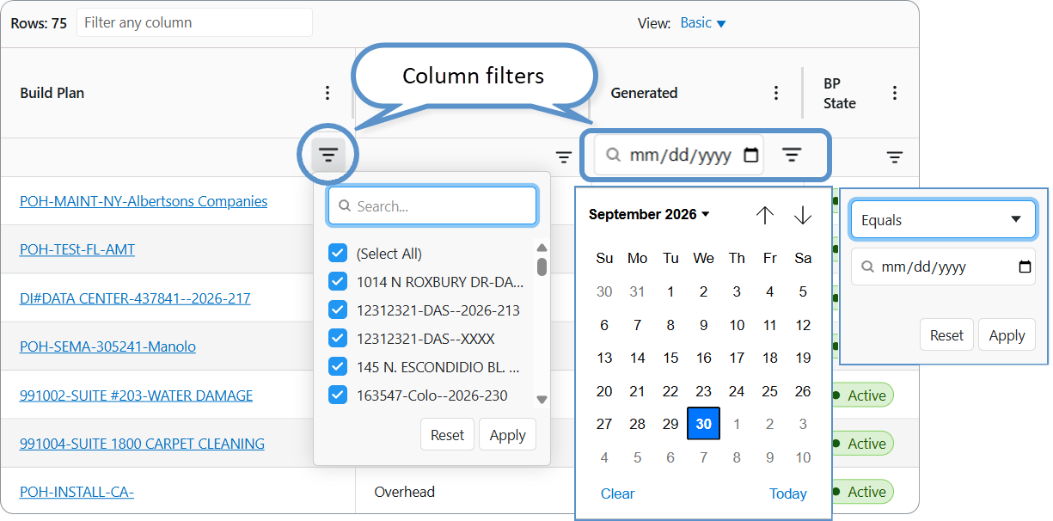Viewport: 1053px width, 521px height.
Task: Open BP State column three-dot menu
Action: [x=895, y=93]
